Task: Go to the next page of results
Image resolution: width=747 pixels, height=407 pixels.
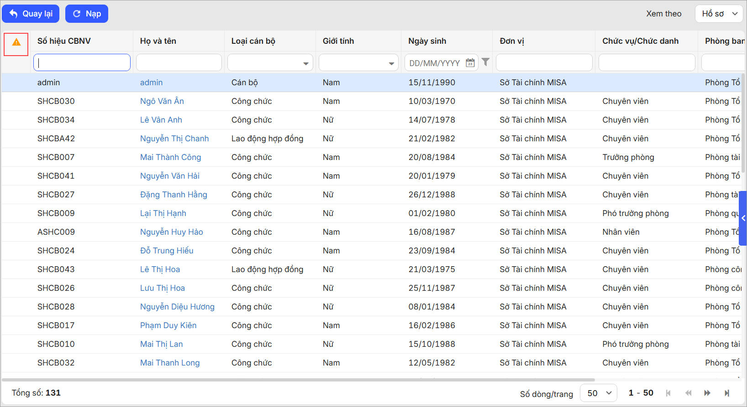Action: pyautogui.click(x=707, y=393)
